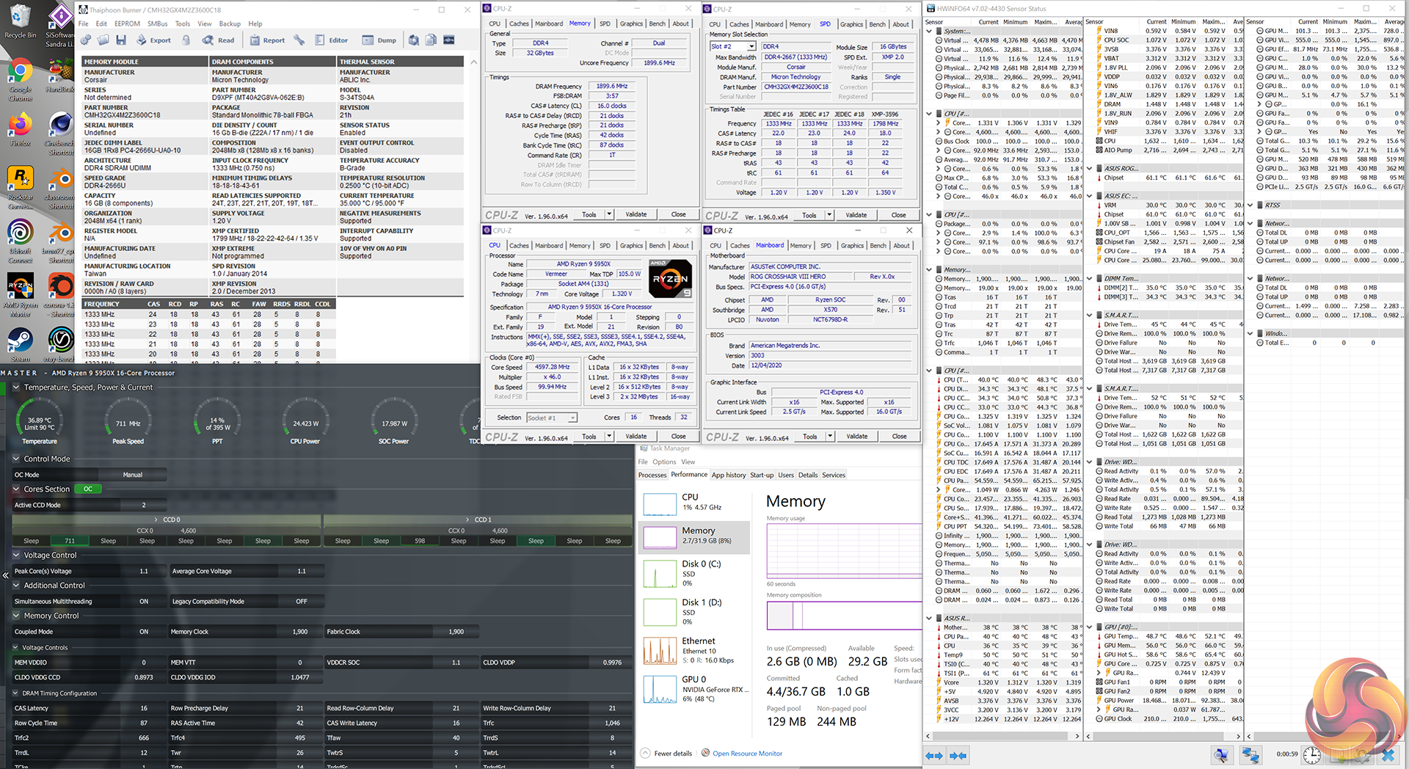The image size is (1409, 769).
Task: Expand the CCD 0 section chevron
Action: [x=156, y=520]
